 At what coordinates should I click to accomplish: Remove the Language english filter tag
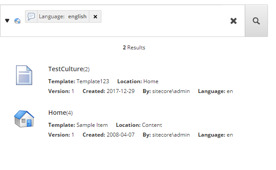pyautogui.click(x=95, y=16)
